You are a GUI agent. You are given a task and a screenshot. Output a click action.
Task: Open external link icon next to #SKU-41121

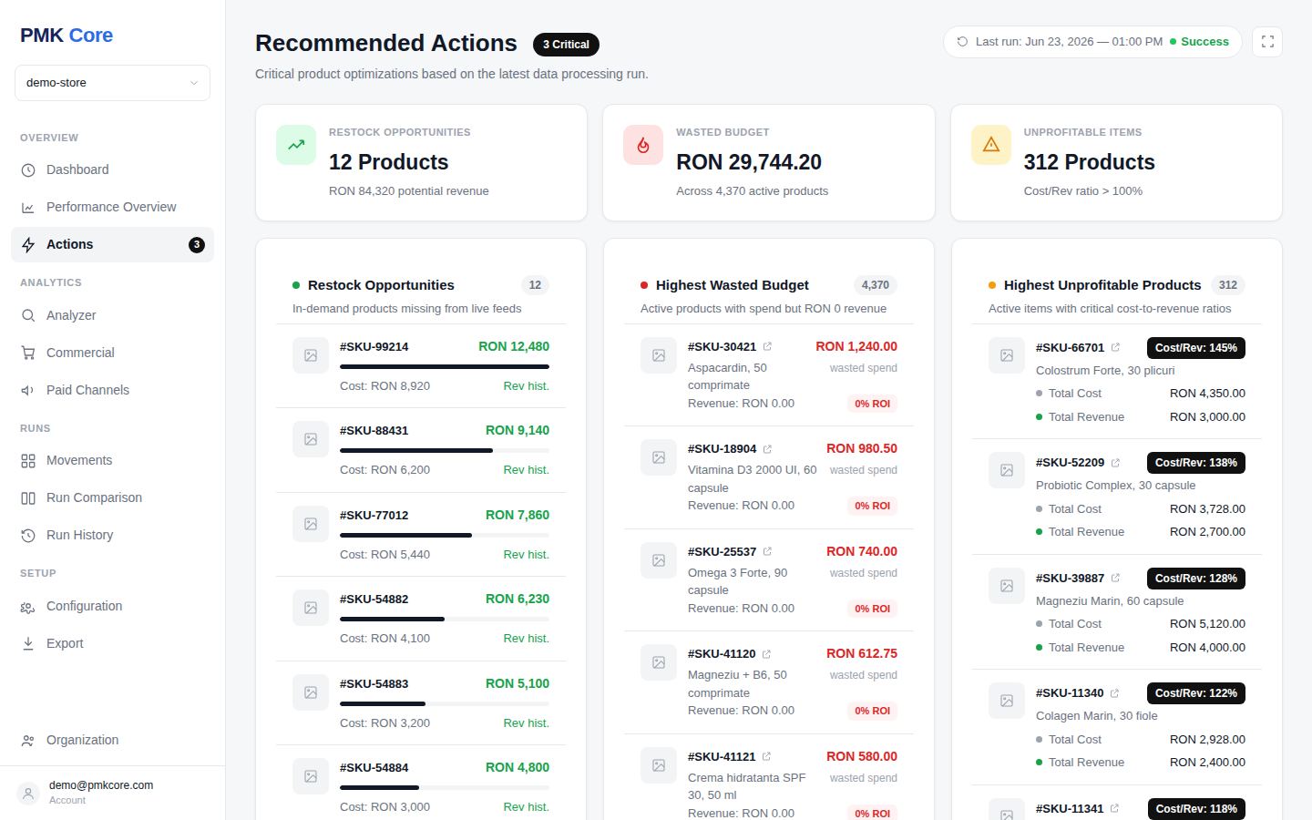click(766, 757)
